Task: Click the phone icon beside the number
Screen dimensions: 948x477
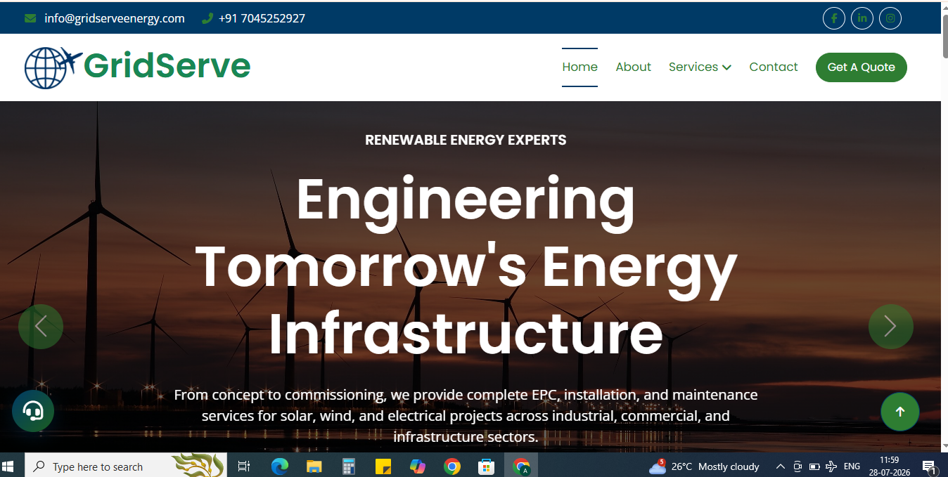Action: tap(207, 18)
